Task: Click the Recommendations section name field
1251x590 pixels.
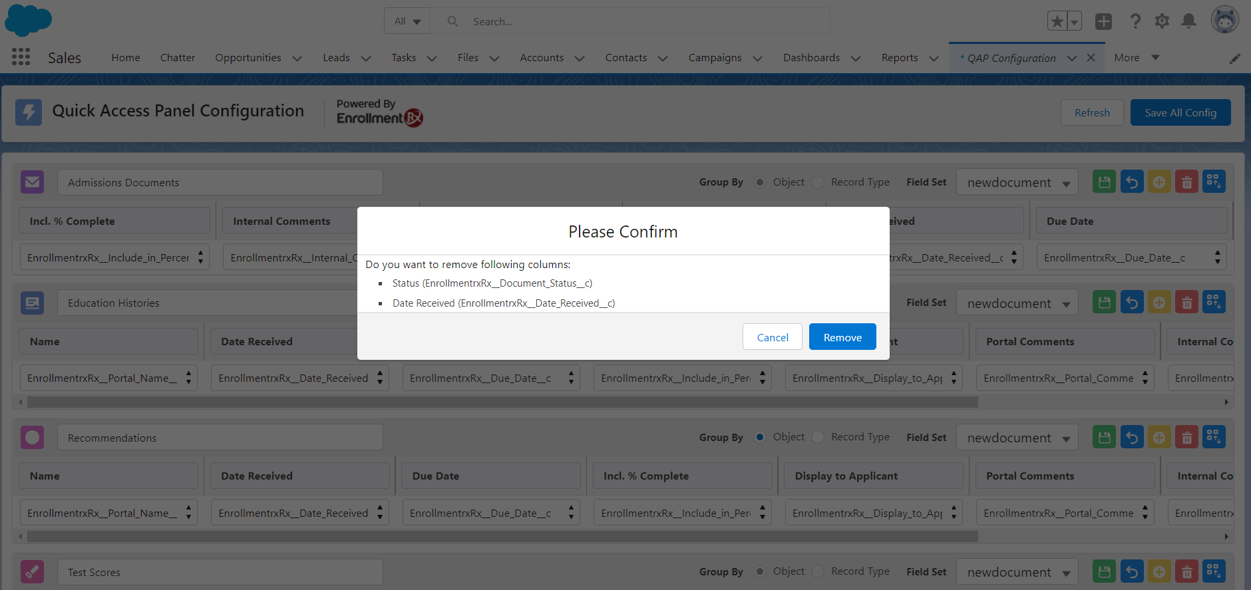Action: coord(220,438)
